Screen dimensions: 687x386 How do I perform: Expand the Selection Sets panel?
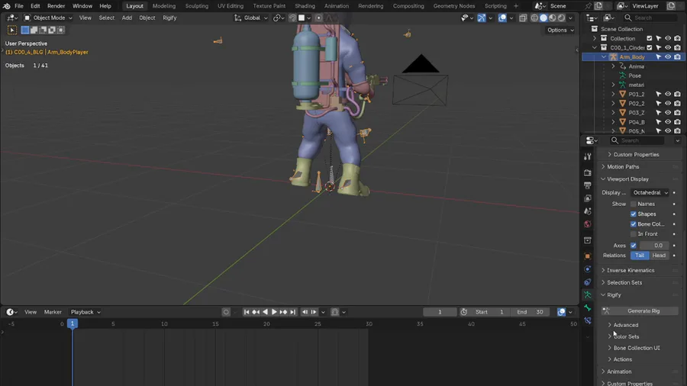tap(624, 283)
